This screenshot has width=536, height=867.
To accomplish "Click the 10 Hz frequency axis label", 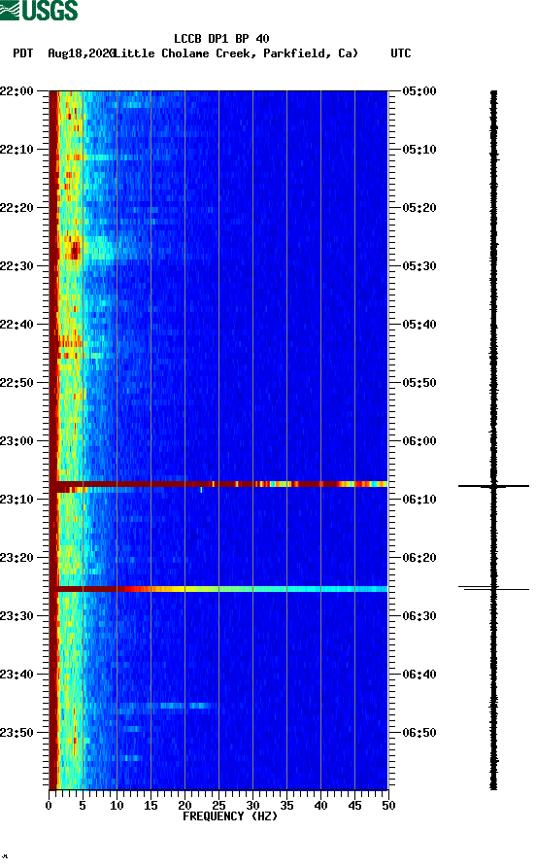I will pos(117,806).
